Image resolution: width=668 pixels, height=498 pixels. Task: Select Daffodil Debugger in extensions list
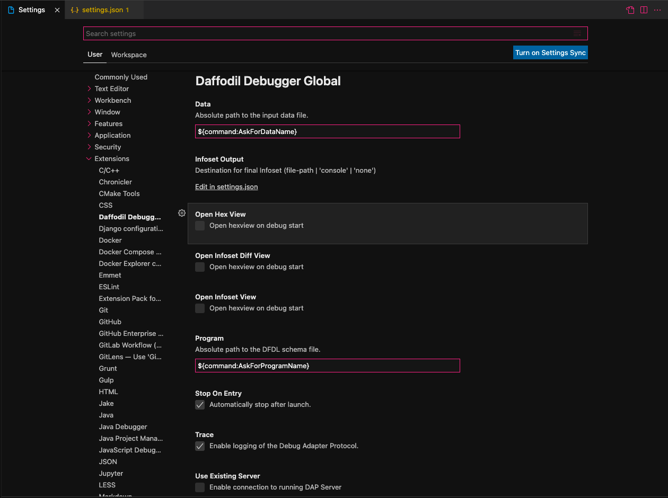pyautogui.click(x=130, y=217)
